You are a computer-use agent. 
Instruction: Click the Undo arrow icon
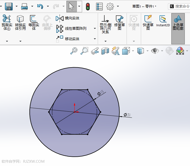point(40,6)
